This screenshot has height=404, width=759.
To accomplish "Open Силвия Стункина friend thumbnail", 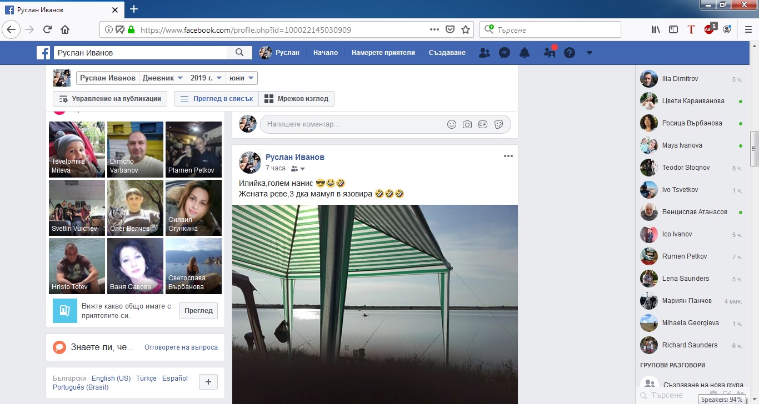I will pos(193,208).
